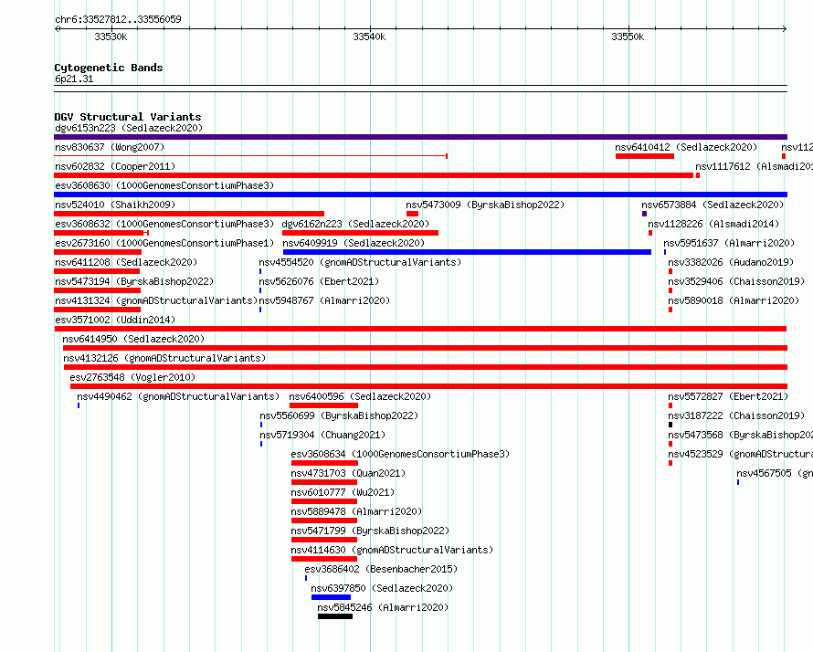Screen dimensions: 813x652
Task: Select nsv4490462 gnomADStructuralVariants label
Action: tap(178, 396)
